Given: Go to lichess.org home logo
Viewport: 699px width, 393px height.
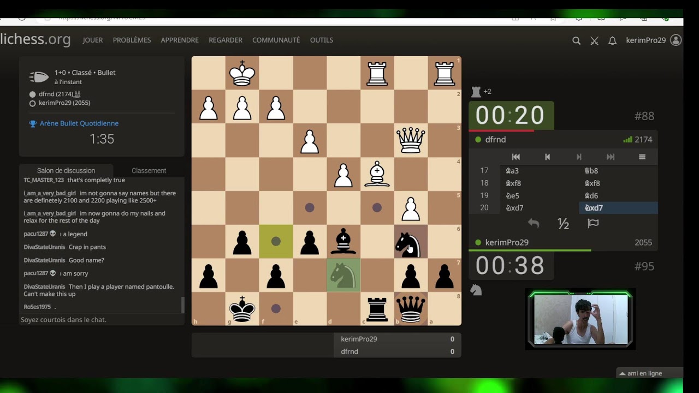Looking at the screenshot, I should 35,39.
